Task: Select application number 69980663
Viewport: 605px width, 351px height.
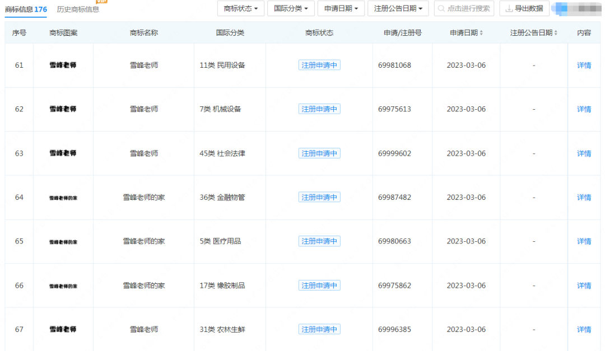Action: tap(394, 241)
